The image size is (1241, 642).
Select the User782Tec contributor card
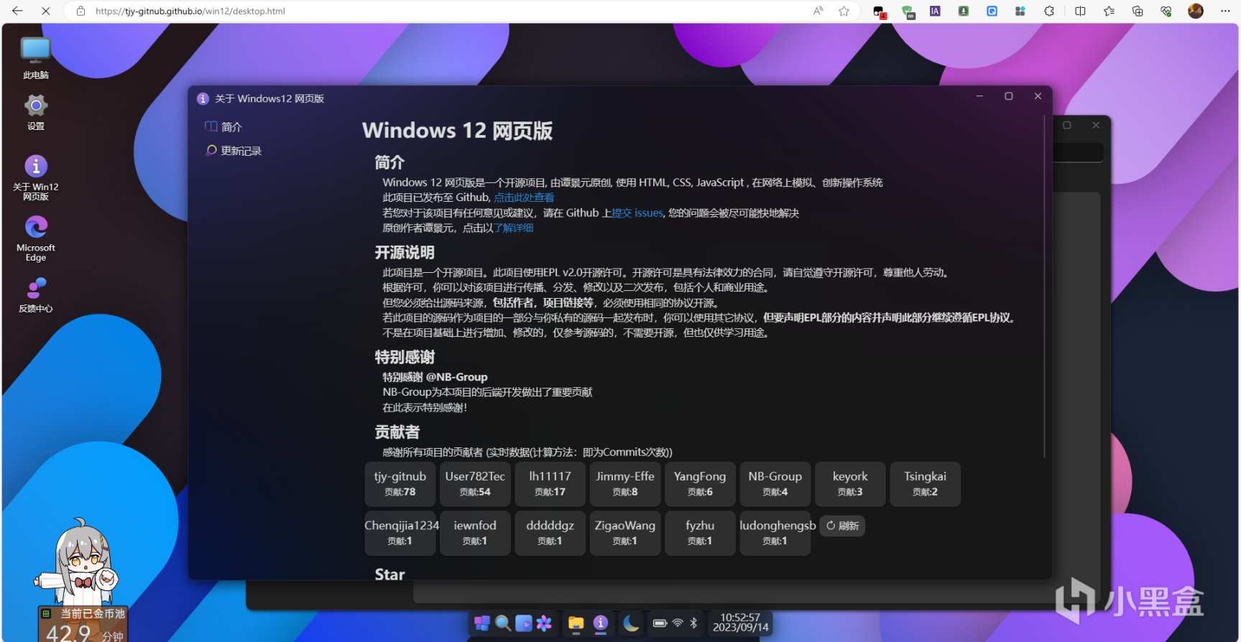tap(475, 484)
